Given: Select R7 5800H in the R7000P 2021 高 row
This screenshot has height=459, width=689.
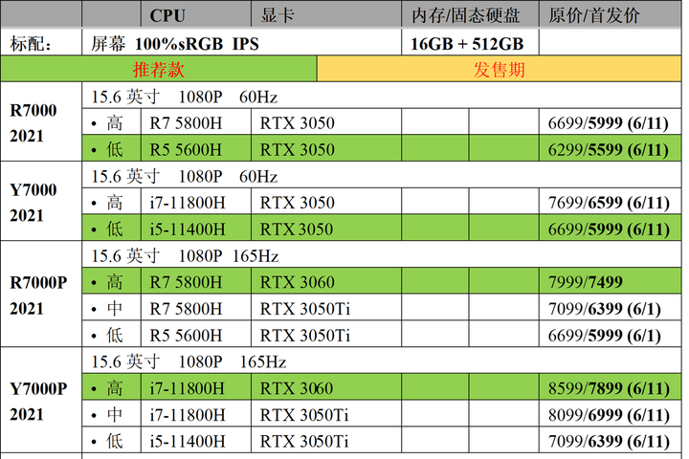Looking at the screenshot, I should point(186,282).
